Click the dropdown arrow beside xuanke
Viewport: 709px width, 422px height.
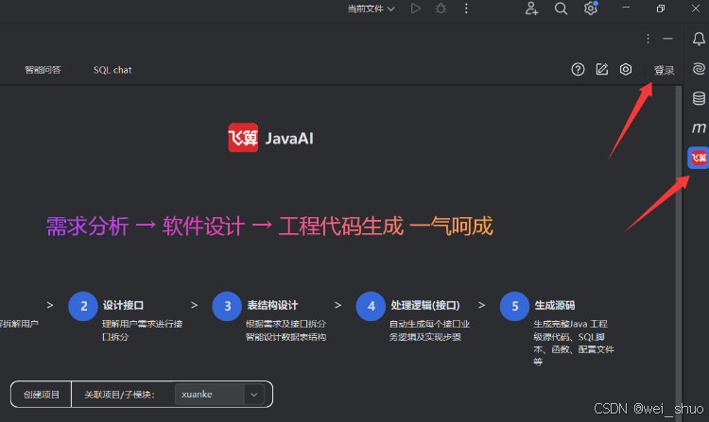tap(254, 395)
